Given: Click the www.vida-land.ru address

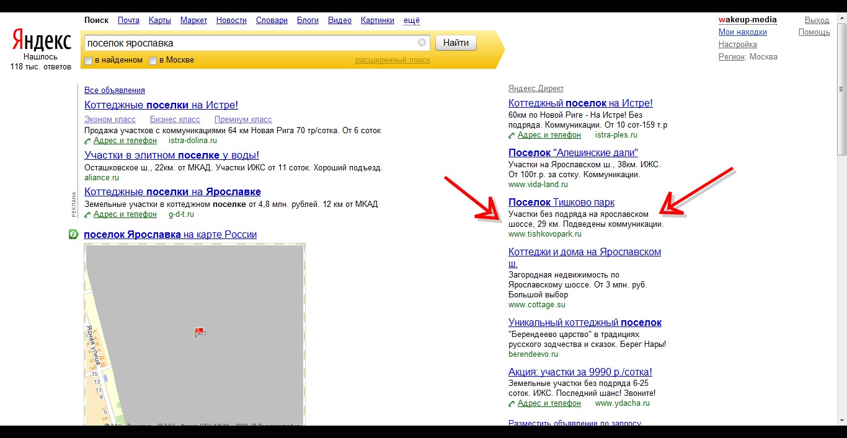Looking at the screenshot, I should (538, 185).
